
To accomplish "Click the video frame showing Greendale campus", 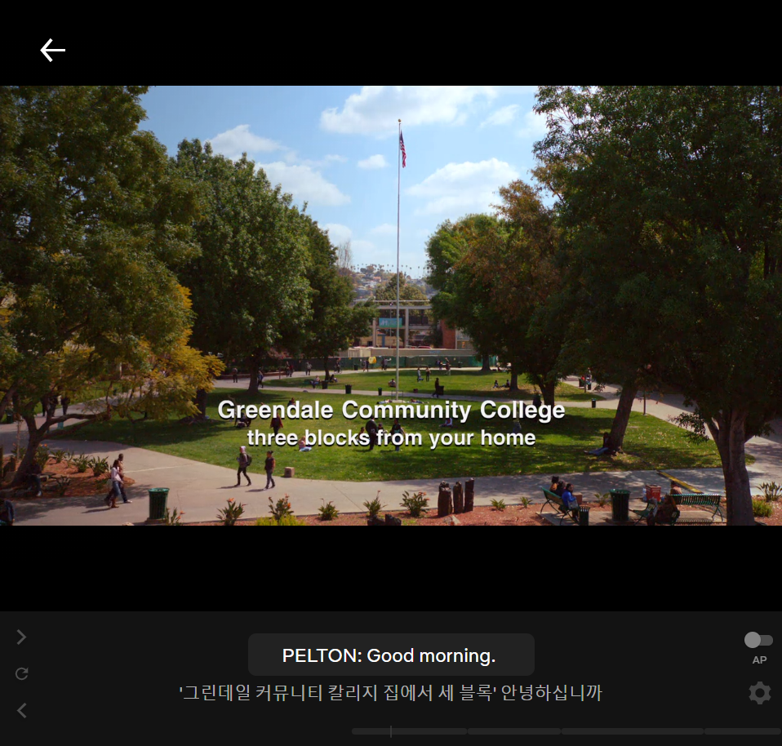I will [391, 305].
